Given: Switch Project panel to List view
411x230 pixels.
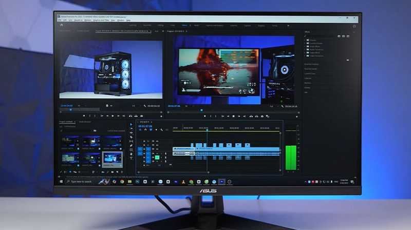Looking at the screenshot, I should coord(65,172).
